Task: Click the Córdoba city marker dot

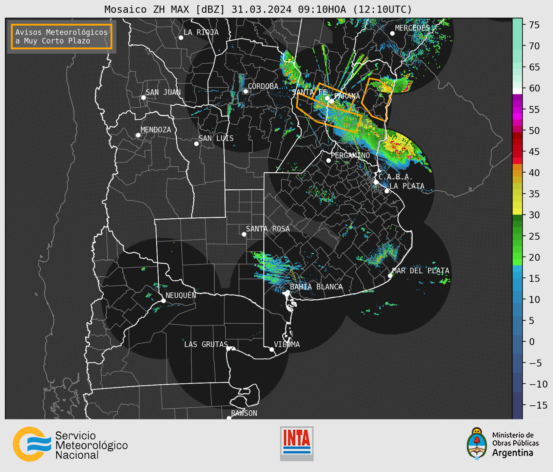Action: (246, 91)
